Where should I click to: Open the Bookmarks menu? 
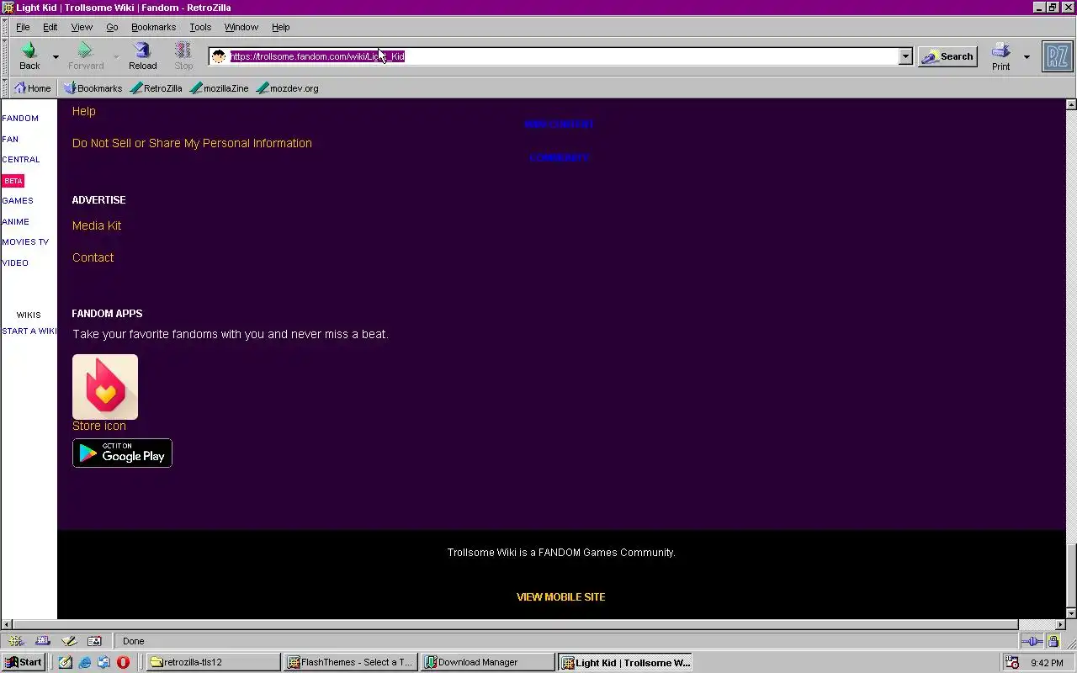[x=153, y=27]
